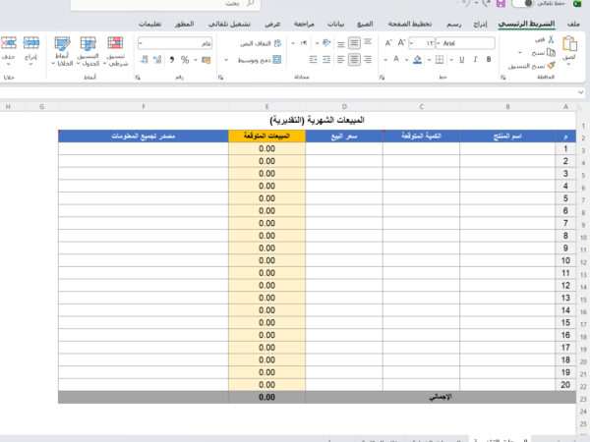Image resolution: width=590 pixels, height=442 pixels.
Task: Switch to the View tab
Action: [x=272, y=24]
